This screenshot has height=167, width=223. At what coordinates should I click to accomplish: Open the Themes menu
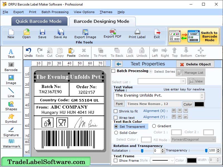point(106,12)
